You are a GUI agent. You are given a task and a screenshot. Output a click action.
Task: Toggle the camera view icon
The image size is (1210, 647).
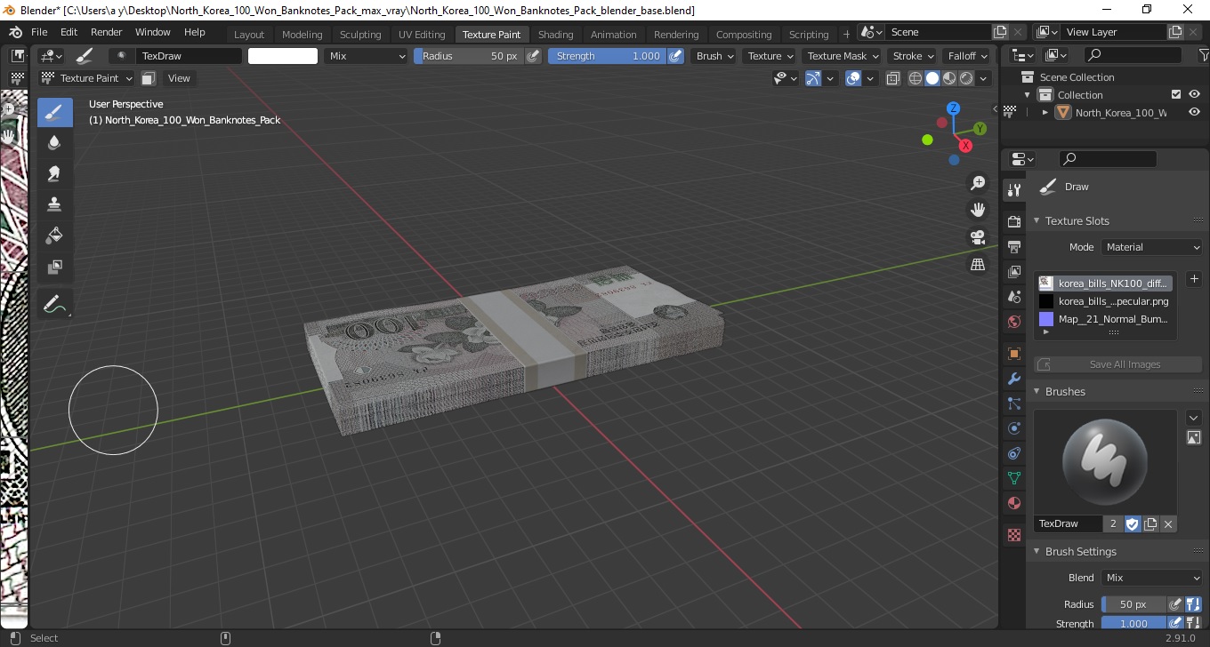(x=978, y=237)
